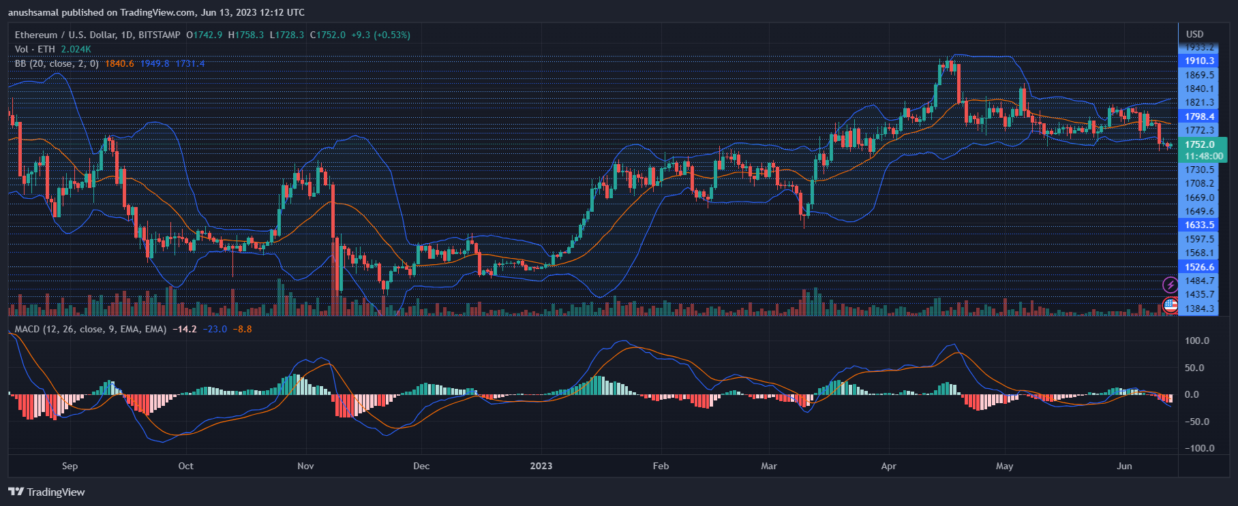Click the 11:48:00 candle countdown timer
1238x506 pixels.
click(1203, 156)
